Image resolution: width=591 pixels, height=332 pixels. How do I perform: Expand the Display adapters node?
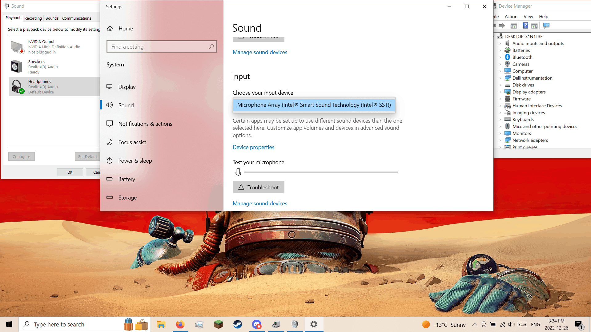click(500, 92)
